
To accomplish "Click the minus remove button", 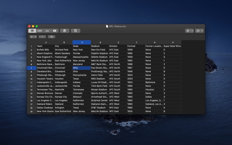I will [x=42, y=37].
